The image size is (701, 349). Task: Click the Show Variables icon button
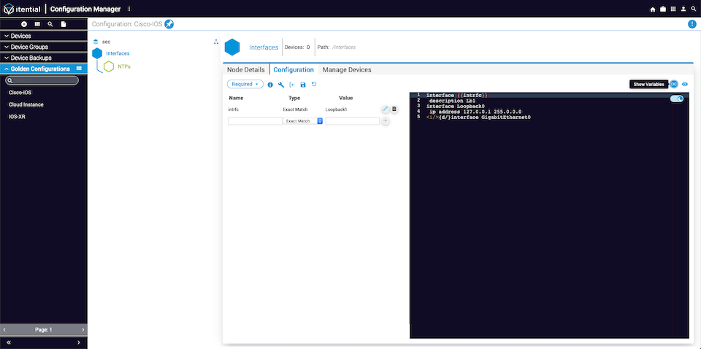click(674, 84)
